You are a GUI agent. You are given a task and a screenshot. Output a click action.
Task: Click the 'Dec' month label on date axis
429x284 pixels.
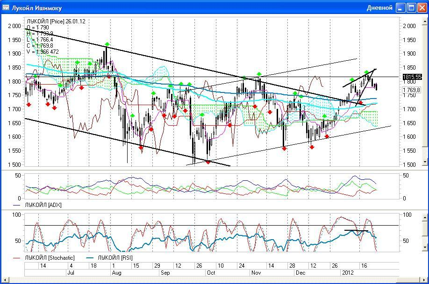300,273
